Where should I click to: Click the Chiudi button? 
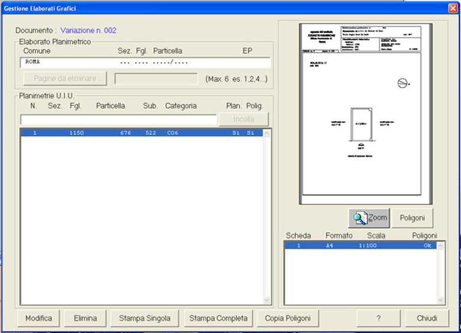427,318
